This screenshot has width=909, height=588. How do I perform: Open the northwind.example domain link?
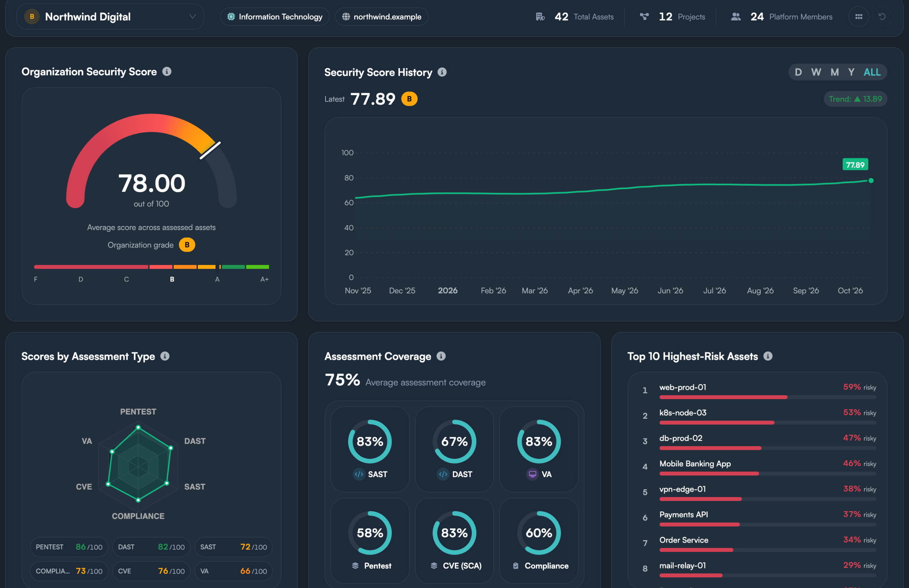381,16
